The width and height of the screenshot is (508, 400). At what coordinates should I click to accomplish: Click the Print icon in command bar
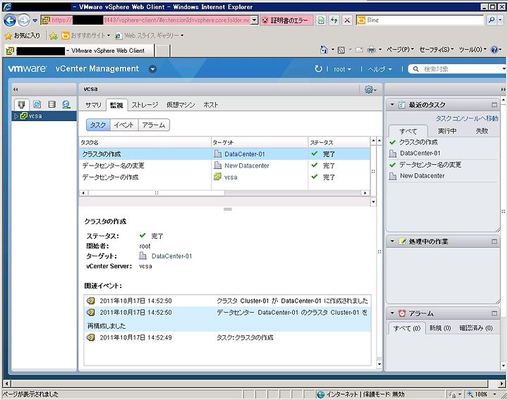(x=371, y=50)
